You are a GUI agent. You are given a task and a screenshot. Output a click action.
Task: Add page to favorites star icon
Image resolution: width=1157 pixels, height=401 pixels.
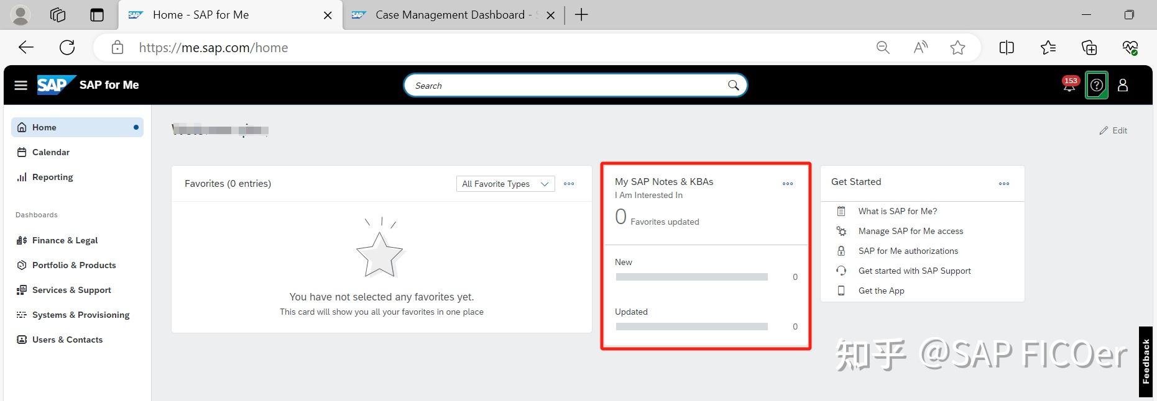pos(957,47)
